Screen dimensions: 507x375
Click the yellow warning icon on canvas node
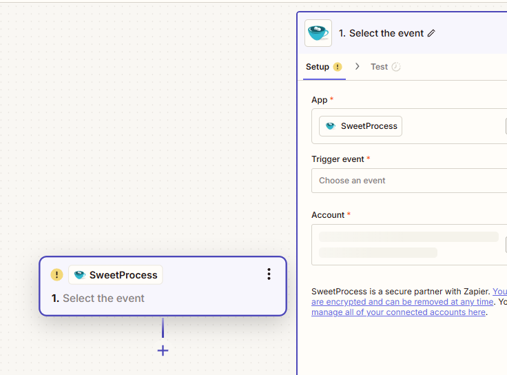coord(56,275)
